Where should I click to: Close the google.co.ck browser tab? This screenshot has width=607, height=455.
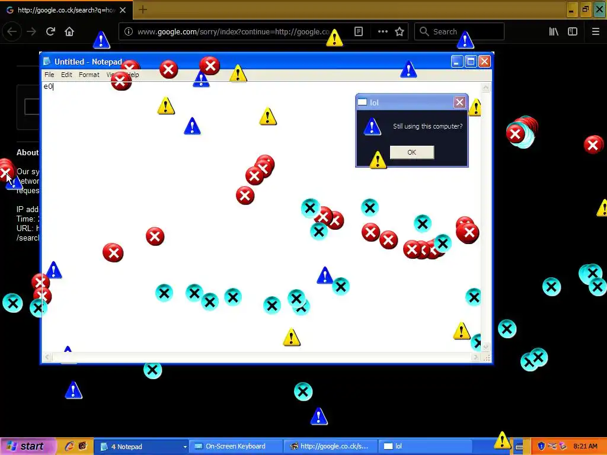pyautogui.click(x=123, y=10)
